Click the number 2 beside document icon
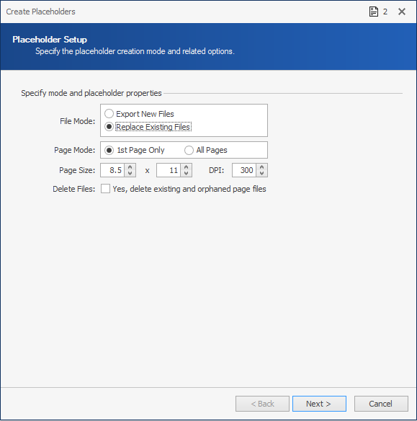This screenshot has width=417, height=421. [x=385, y=12]
